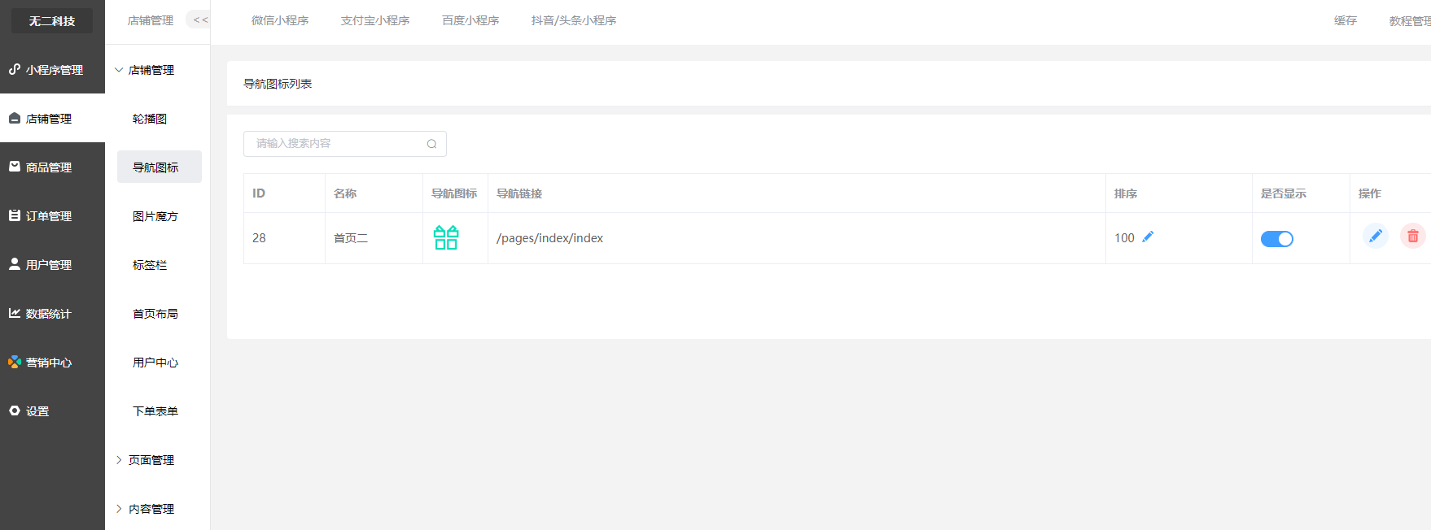The height and width of the screenshot is (530, 1431).
Task: Click 教程管理 in the top bar
Action: pyautogui.click(x=1410, y=21)
